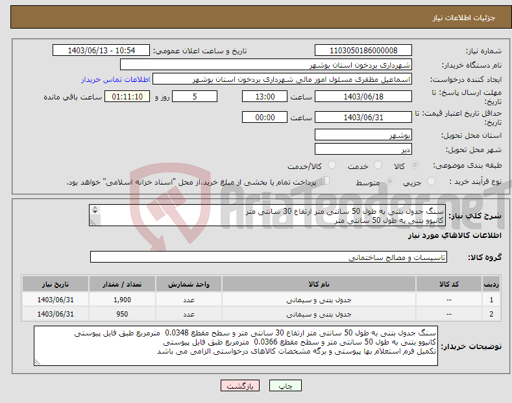Click row 2 unit cell عدد
The width and height of the screenshot is (512, 403).
[x=189, y=314]
